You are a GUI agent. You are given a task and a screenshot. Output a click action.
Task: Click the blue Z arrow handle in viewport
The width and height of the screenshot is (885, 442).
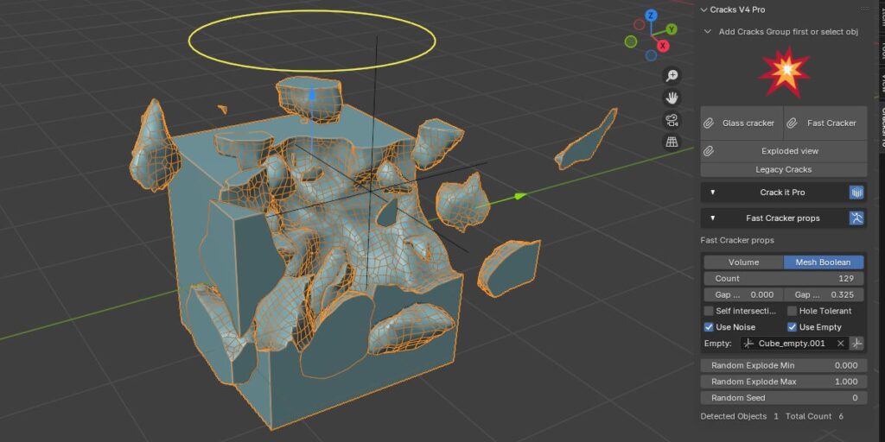[x=311, y=94]
